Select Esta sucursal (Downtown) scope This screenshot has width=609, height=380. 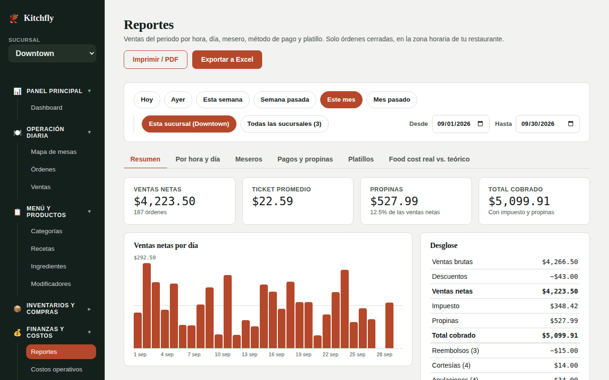(x=189, y=124)
